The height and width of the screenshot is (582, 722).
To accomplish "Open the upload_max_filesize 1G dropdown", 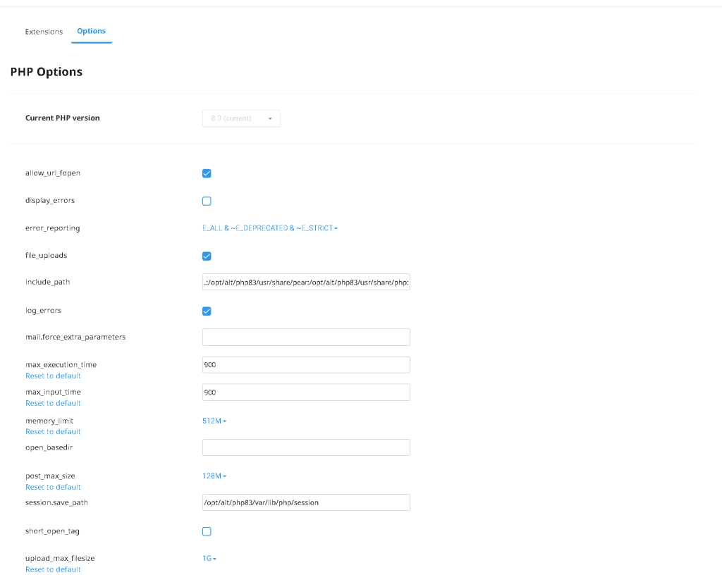I will [209, 559].
